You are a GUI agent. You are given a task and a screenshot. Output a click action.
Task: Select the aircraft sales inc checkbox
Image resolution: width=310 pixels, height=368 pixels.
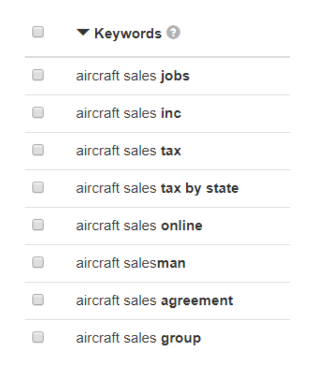[38, 112]
